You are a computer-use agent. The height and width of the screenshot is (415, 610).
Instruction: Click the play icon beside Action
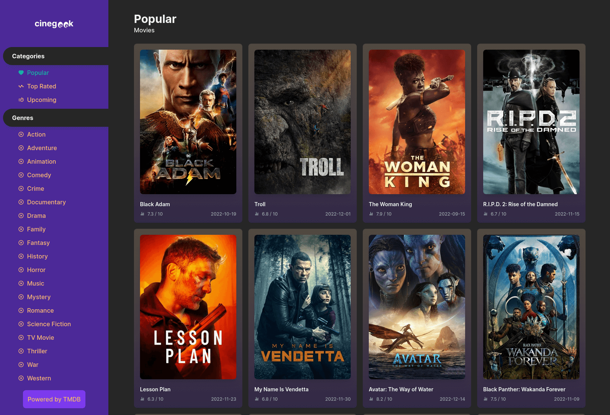(21, 134)
